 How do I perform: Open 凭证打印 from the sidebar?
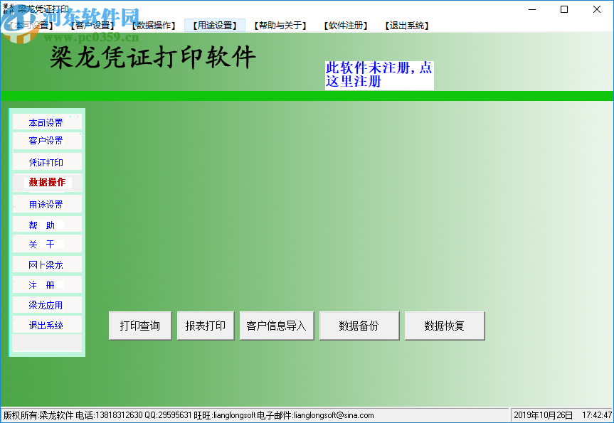pos(47,161)
